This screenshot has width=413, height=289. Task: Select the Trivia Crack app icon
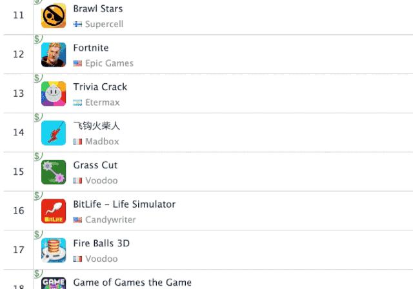(x=54, y=94)
